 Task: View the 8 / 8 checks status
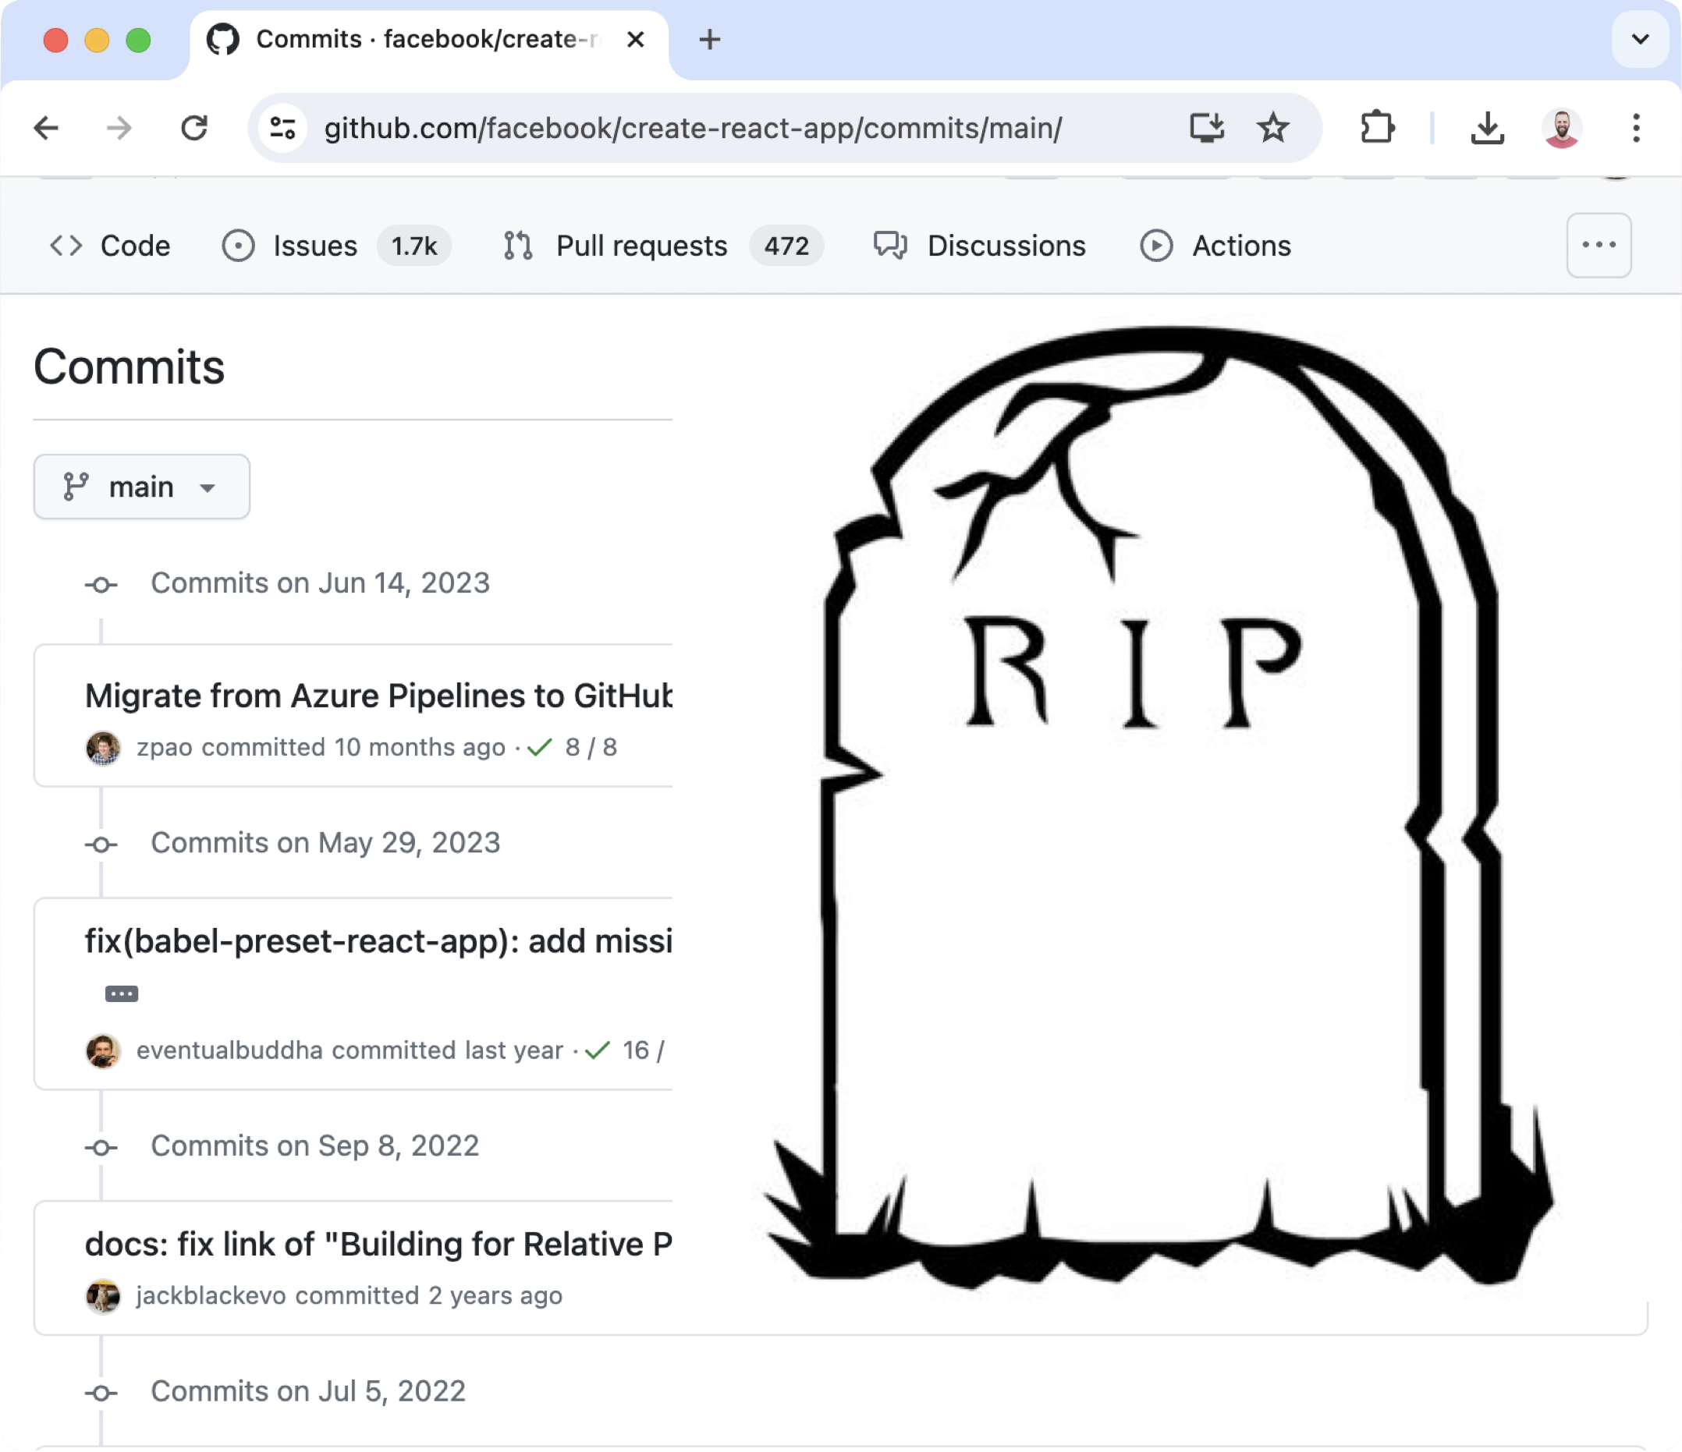pos(573,748)
